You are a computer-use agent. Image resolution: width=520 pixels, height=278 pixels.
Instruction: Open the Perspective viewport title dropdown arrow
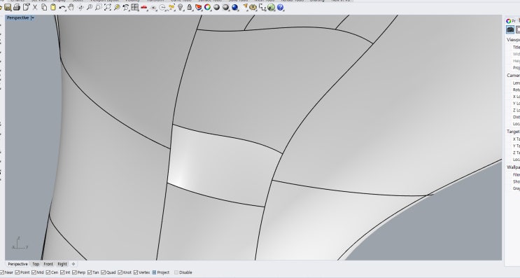(32, 18)
